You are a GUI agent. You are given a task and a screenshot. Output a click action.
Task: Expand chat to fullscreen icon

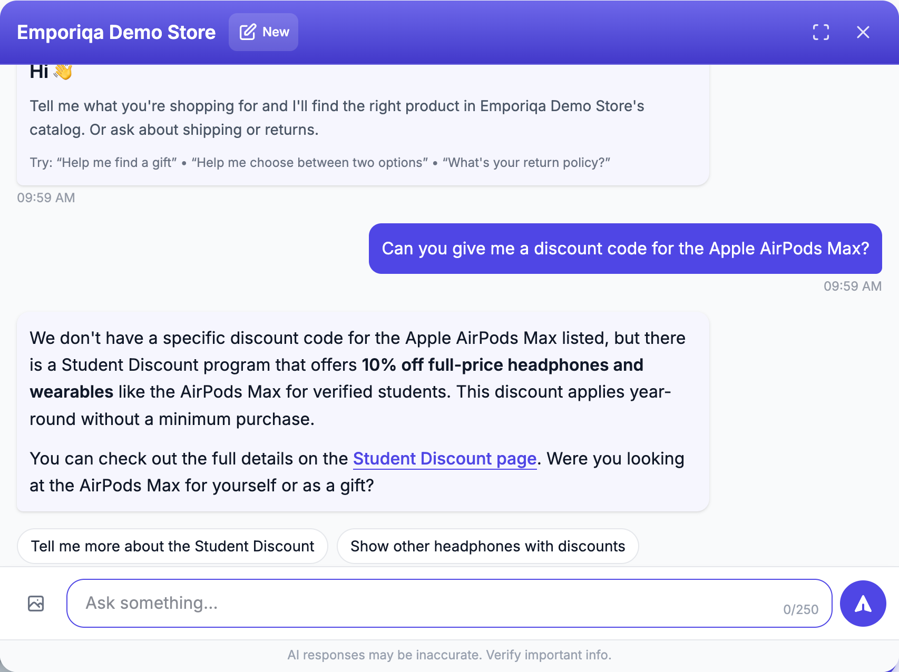click(820, 32)
